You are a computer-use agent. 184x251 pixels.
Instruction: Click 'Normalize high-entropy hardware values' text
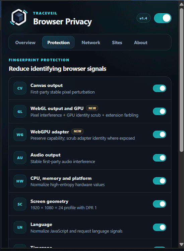click(67, 185)
